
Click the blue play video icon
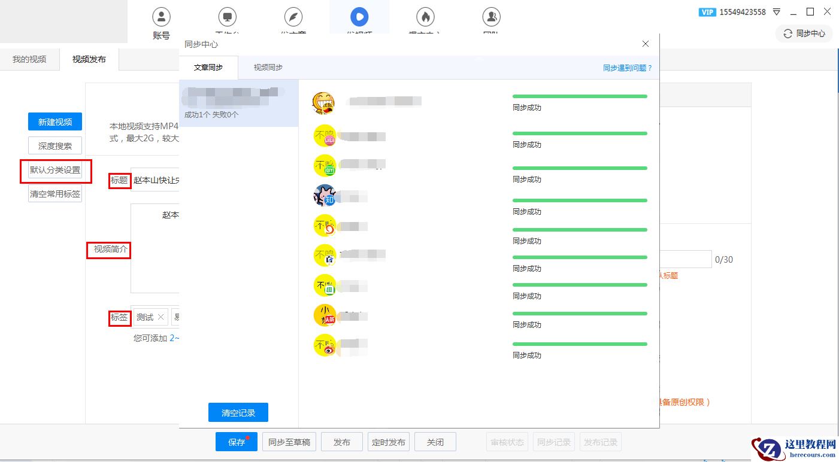click(x=359, y=17)
